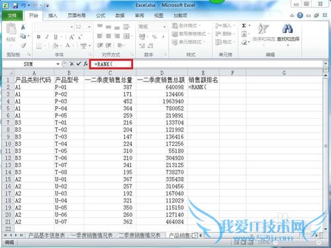Click the Increase Font Size icon
The height and width of the screenshot is (248, 331).
tap(71, 36)
